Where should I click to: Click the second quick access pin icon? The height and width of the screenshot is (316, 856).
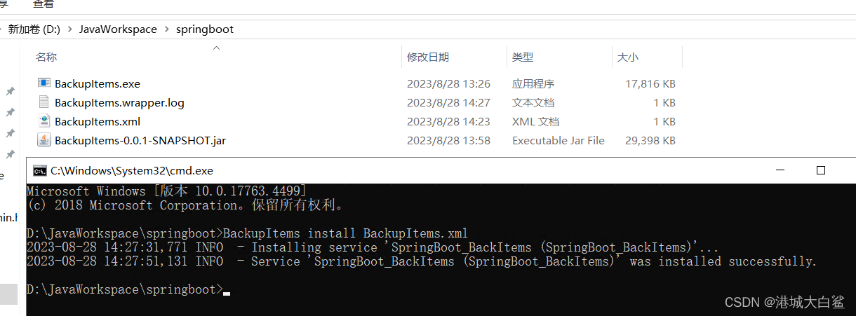pos(10,112)
